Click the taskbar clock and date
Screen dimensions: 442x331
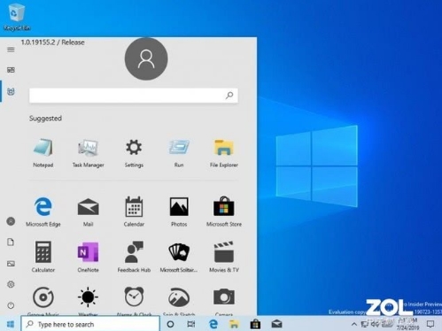pyautogui.click(x=407, y=324)
